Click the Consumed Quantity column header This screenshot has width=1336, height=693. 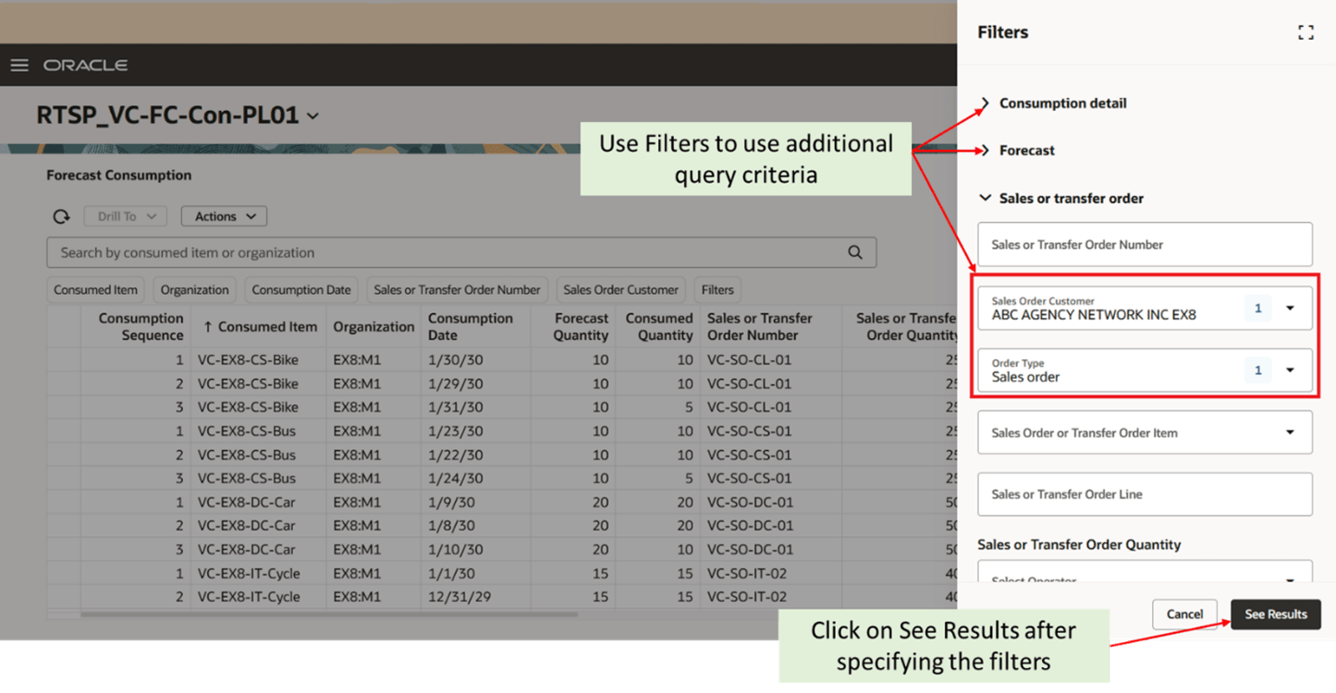pyautogui.click(x=658, y=327)
